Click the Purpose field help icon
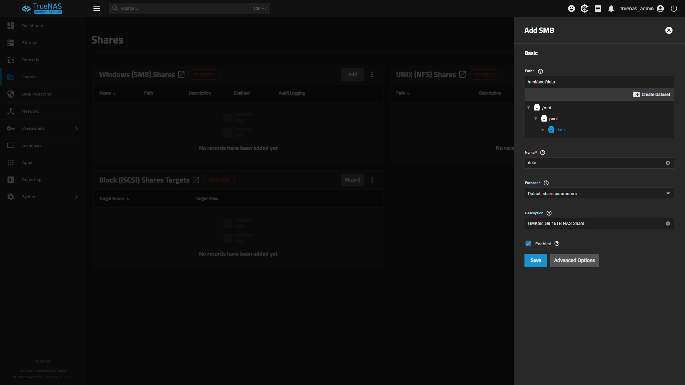This screenshot has width=685, height=385. pos(546,183)
